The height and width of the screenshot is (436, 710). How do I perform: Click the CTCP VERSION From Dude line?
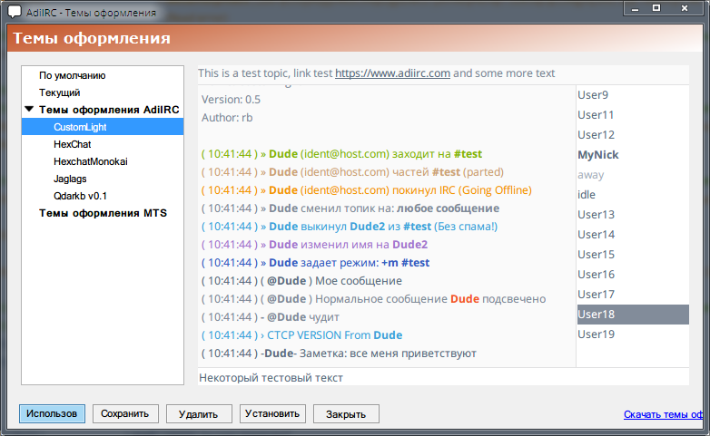click(x=301, y=334)
